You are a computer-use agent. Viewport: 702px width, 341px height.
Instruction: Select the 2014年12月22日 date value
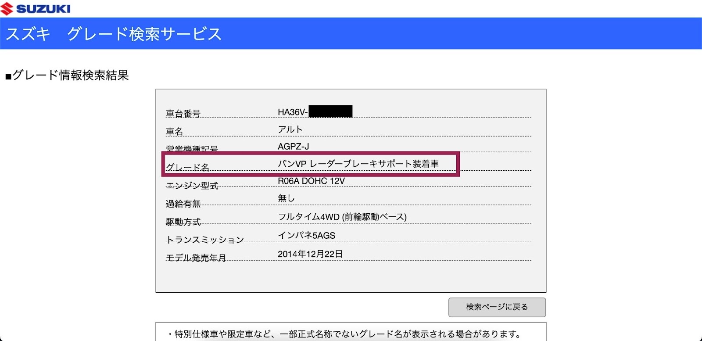coord(310,254)
